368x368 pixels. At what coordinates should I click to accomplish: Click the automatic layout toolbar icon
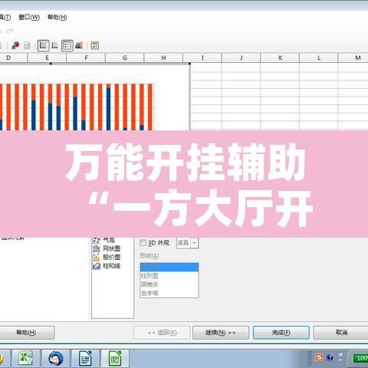[x=95, y=45]
